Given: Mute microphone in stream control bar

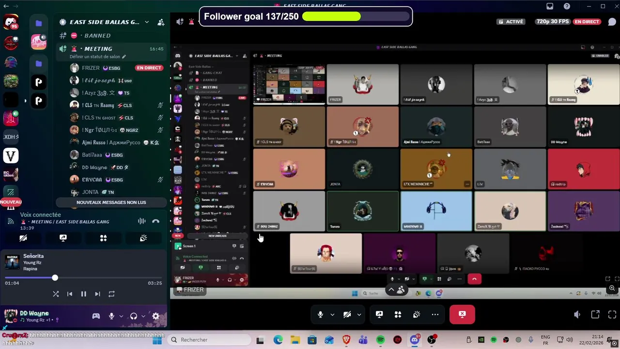Looking at the screenshot, I should coord(320,315).
